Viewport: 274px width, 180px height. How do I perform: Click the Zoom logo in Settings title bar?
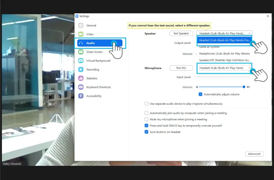click(77, 16)
